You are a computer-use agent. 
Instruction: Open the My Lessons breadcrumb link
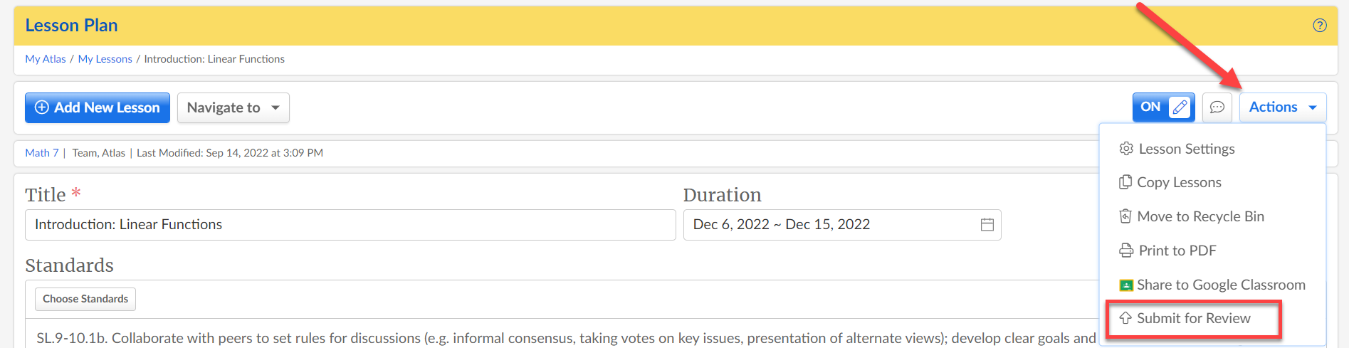pyautogui.click(x=105, y=59)
